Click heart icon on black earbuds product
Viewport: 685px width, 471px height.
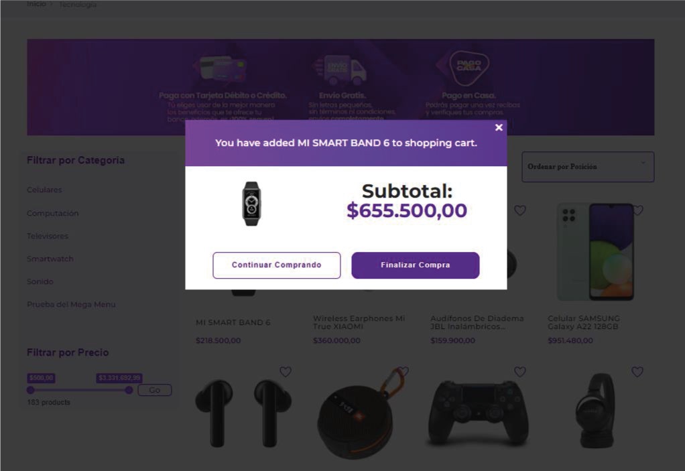286,372
